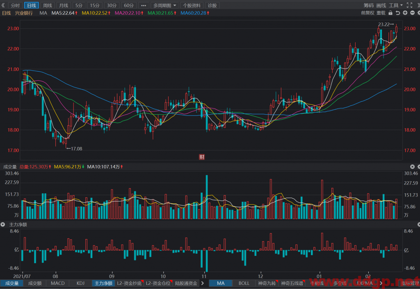The image size is (420, 289).
Task: Click the MA5:22.64 legend value
Action: tap(64, 13)
